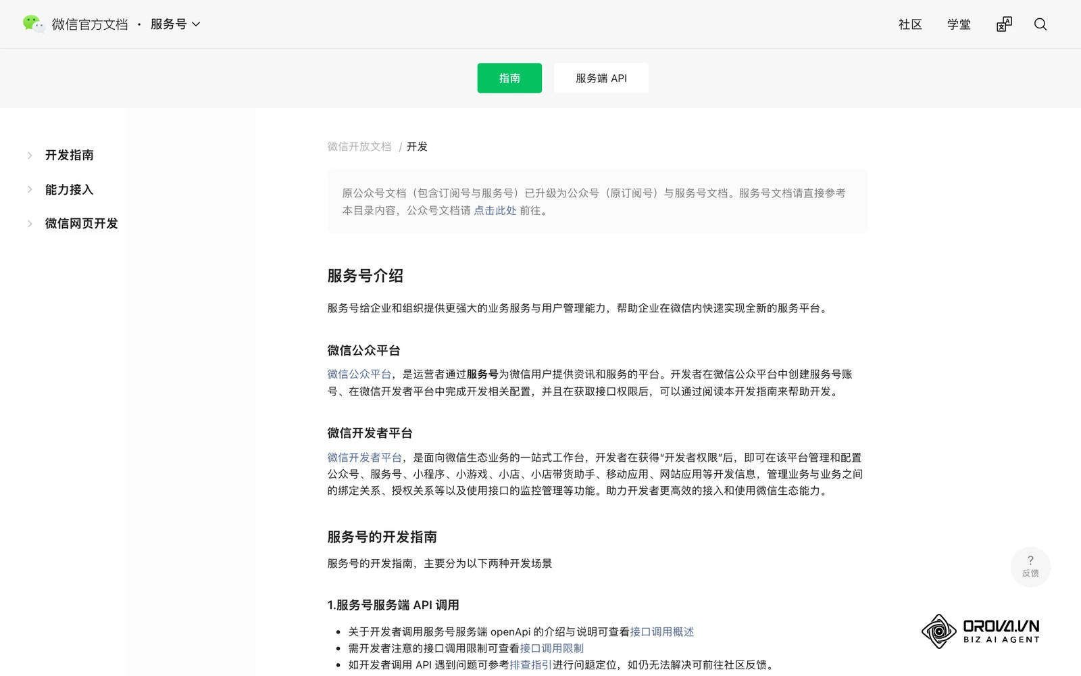
Task: Click the 开发指南 sidebar label
Action: click(70, 155)
